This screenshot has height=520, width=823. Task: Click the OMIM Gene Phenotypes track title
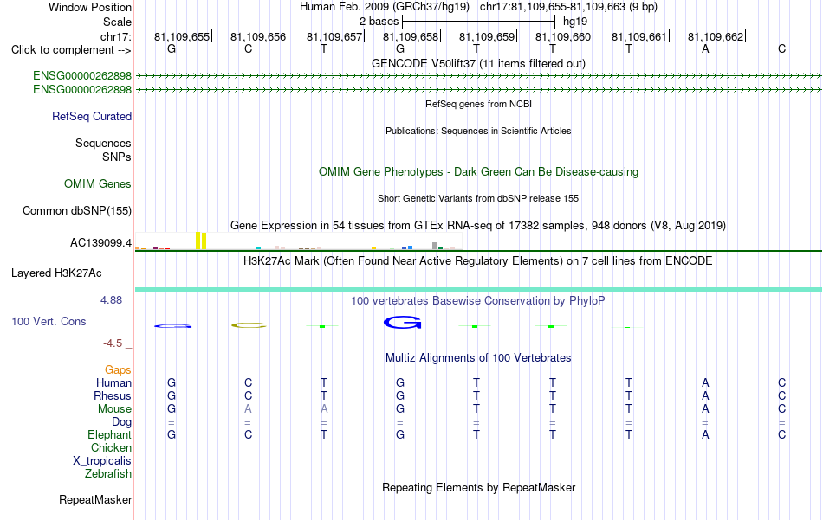click(479, 172)
